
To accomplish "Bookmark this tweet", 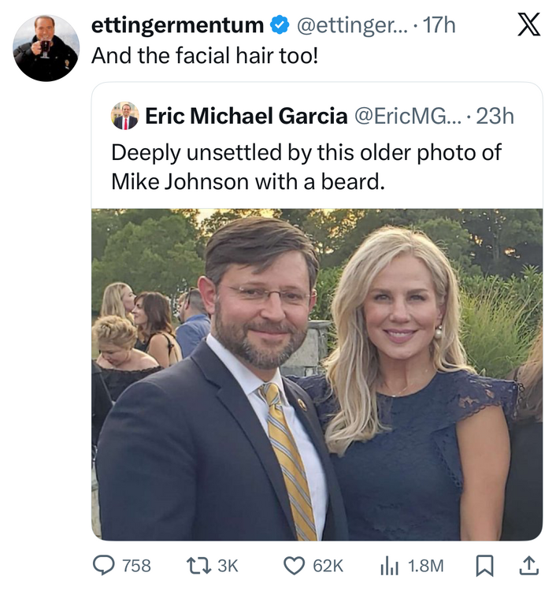I will (487, 565).
